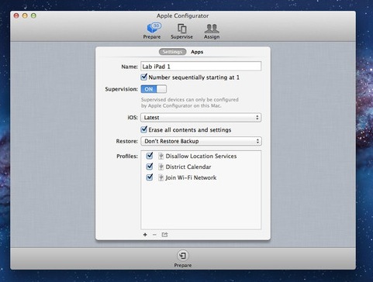The width and height of the screenshot is (373, 282).
Task: Open the iOS version dropdown
Action: pos(201,118)
